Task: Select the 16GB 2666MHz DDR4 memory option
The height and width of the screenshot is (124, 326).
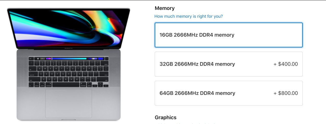Action: [x=229, y=35]
